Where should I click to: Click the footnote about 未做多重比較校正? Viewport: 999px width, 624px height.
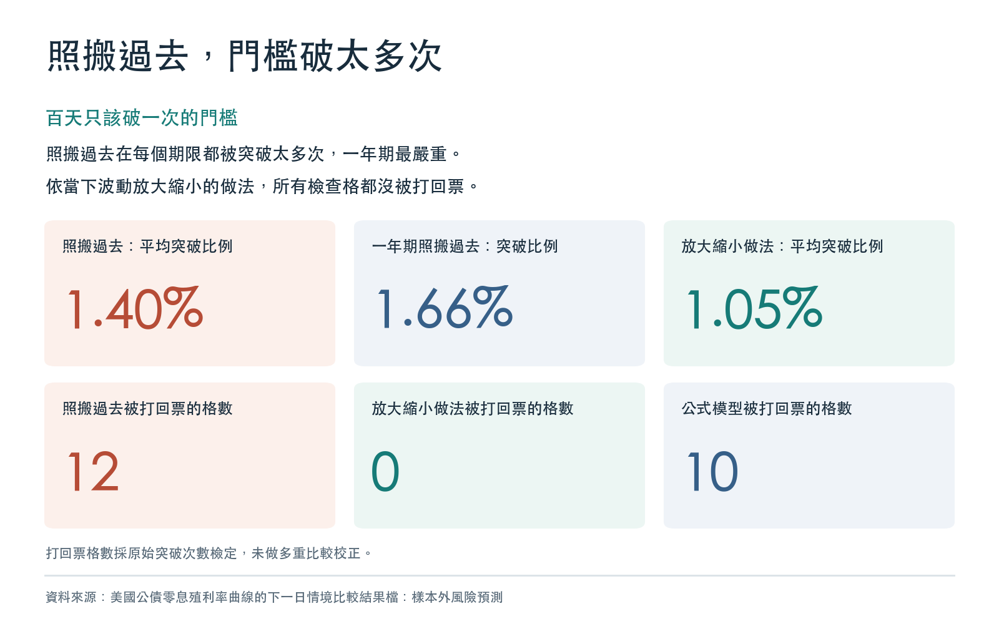(x=209, y=553)
